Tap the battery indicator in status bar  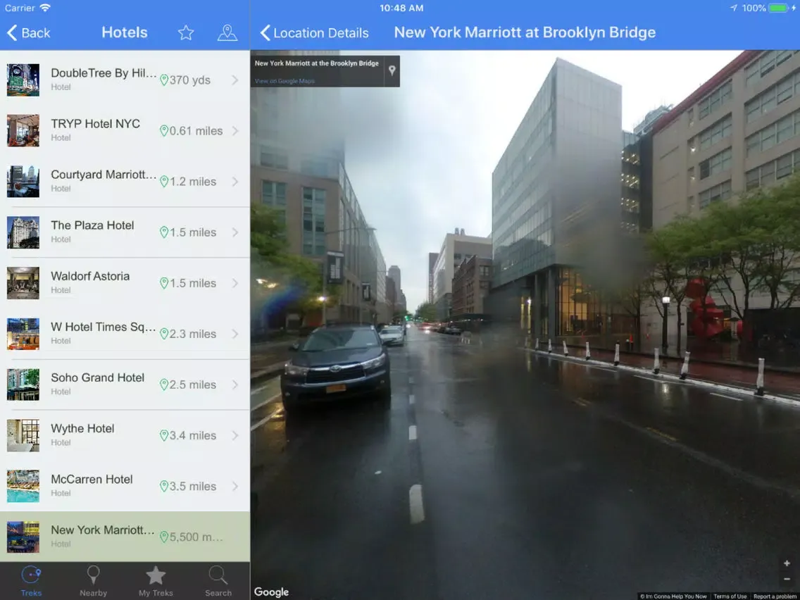pos(778,8)
